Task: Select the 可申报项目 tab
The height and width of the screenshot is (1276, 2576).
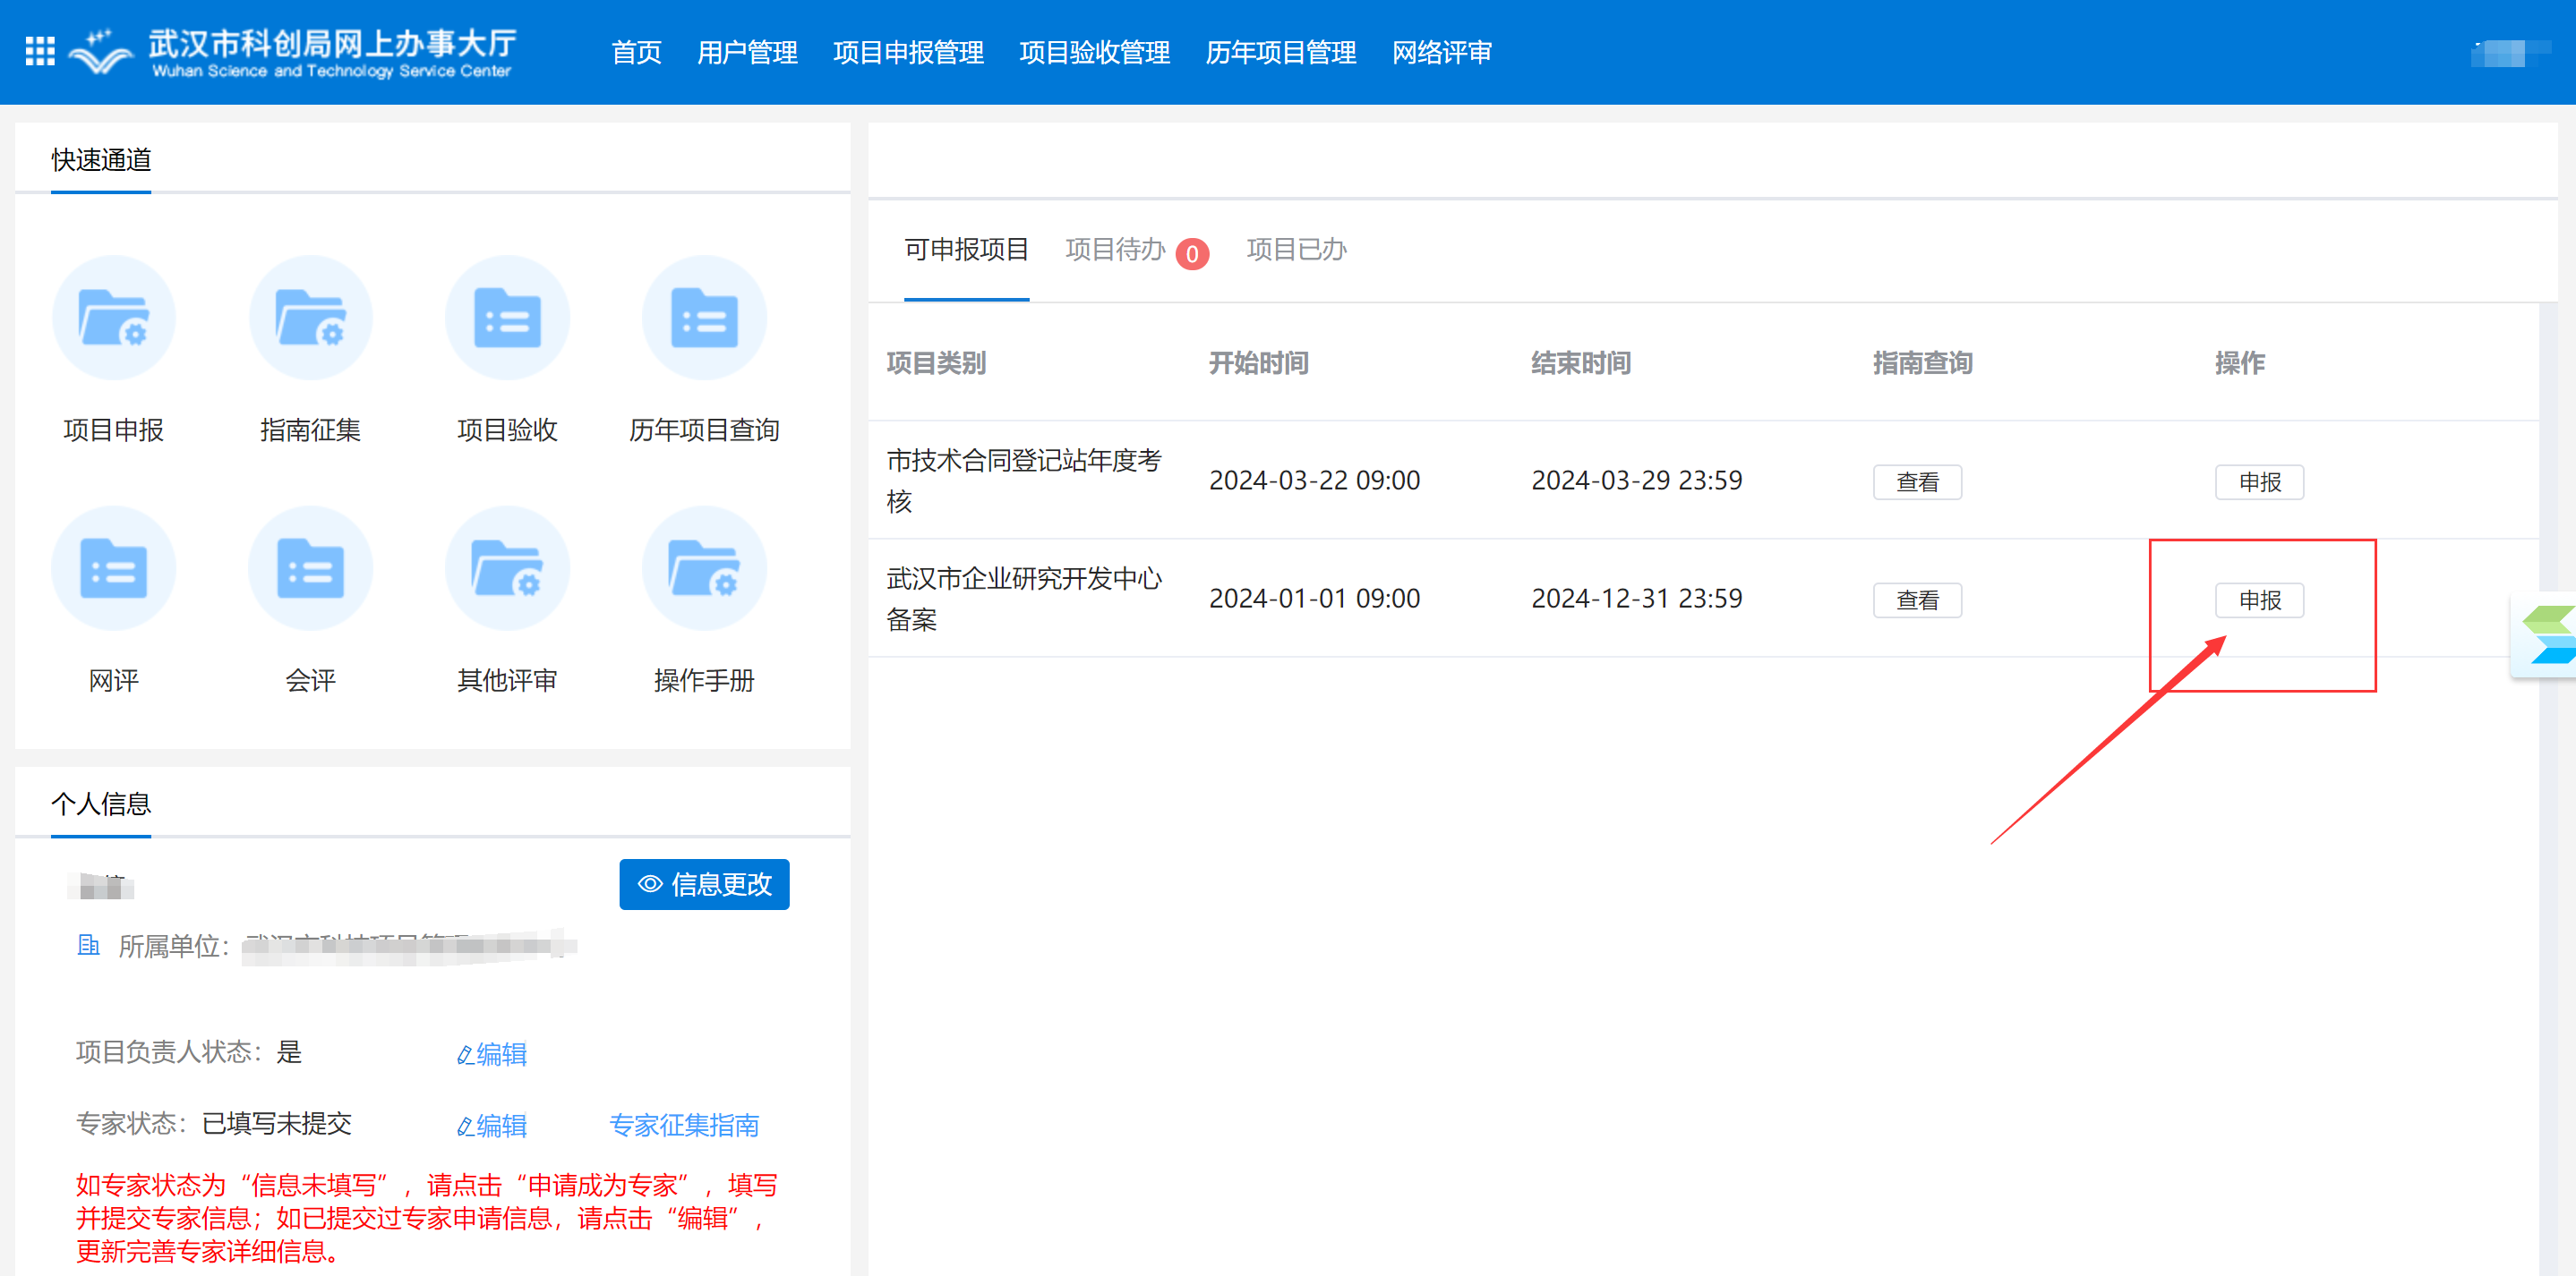Action: point(966,250)
